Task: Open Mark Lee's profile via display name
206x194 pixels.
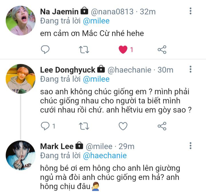Action: coord(57,146)
